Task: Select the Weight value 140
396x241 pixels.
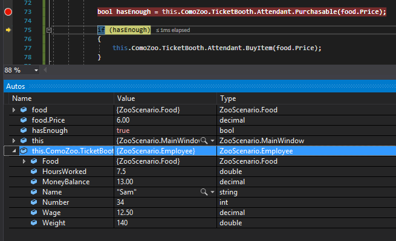Action: [x=122, y=223]
